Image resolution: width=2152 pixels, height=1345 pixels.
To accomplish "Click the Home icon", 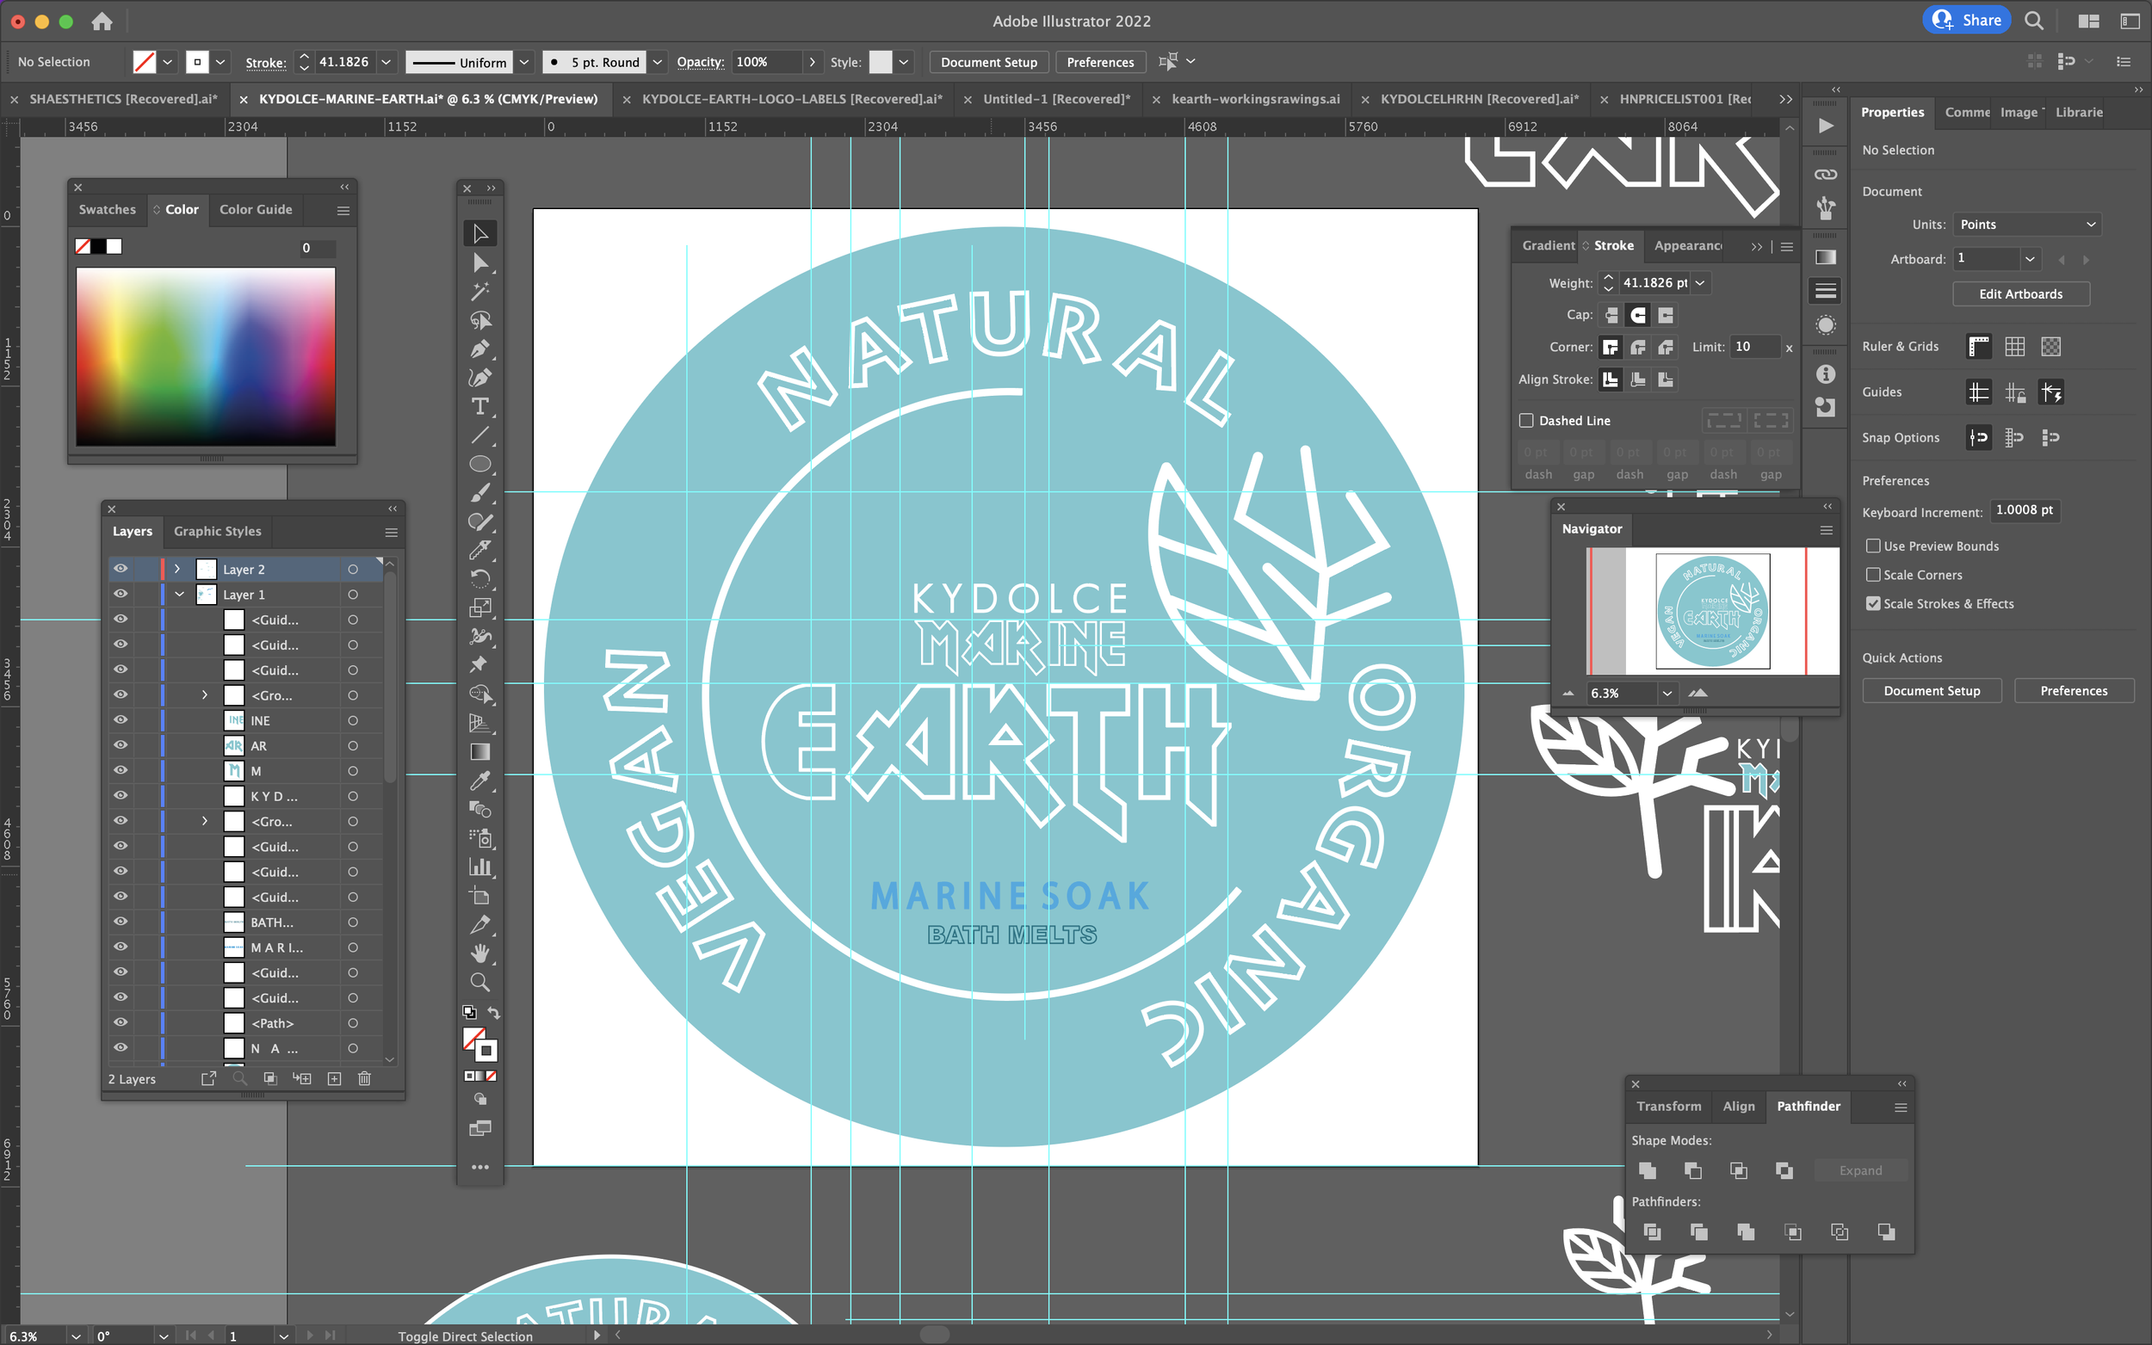I will pyautogui.click(x=102, y=21).
